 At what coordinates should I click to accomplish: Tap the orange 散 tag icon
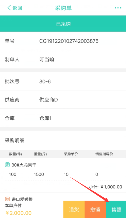point(7,199)
